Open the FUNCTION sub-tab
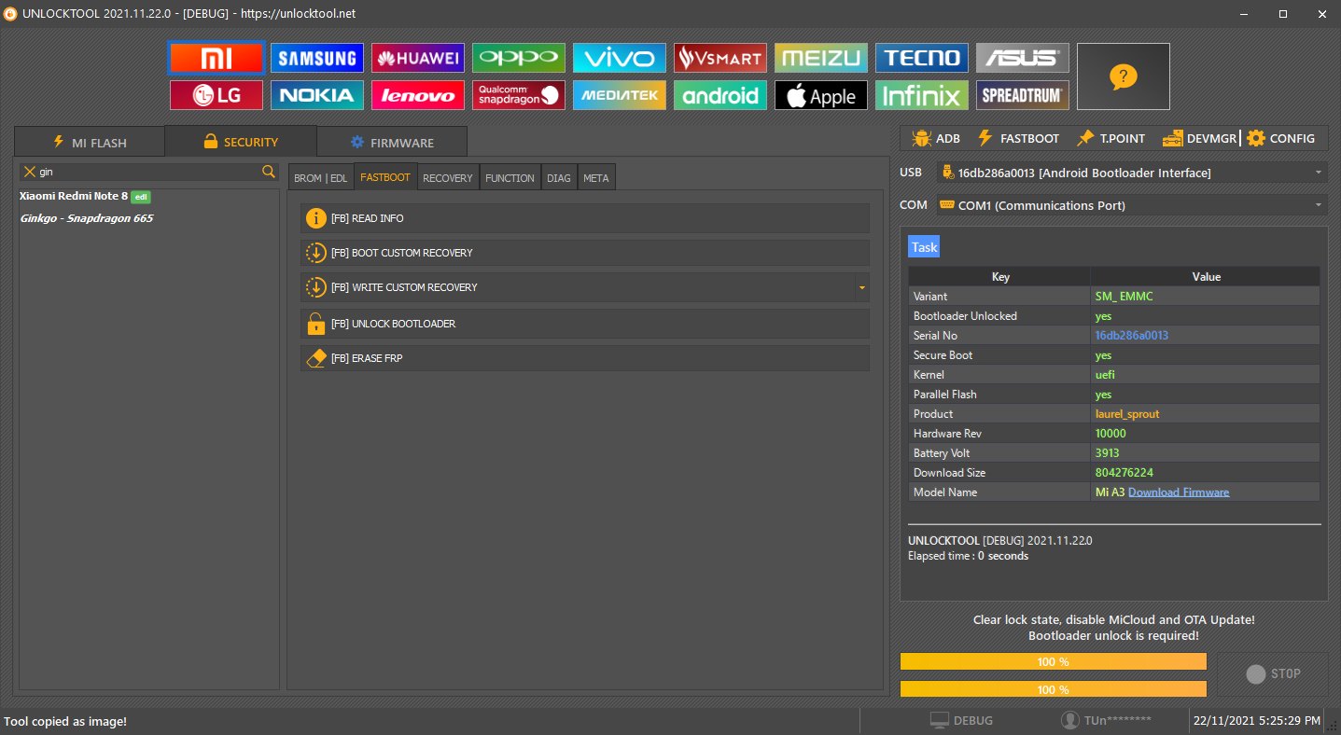The height and width of the screenshot is (735, 1341). click(510, 177)
